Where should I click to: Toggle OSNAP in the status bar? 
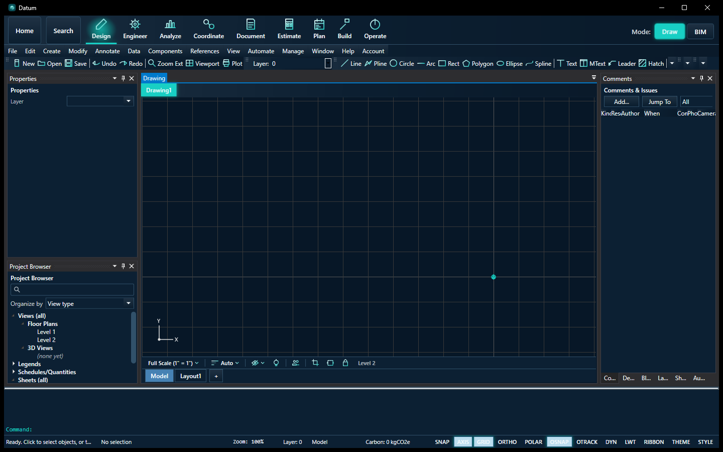coord(559,442)
